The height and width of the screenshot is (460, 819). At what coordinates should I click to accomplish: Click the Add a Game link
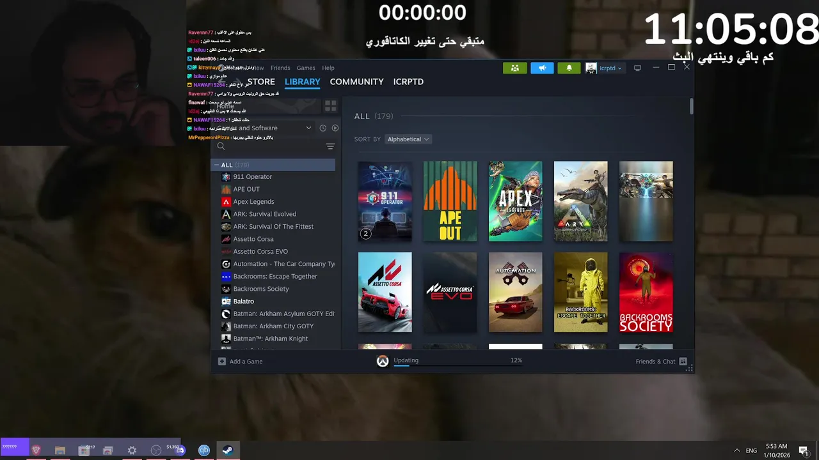click(246, 362)
